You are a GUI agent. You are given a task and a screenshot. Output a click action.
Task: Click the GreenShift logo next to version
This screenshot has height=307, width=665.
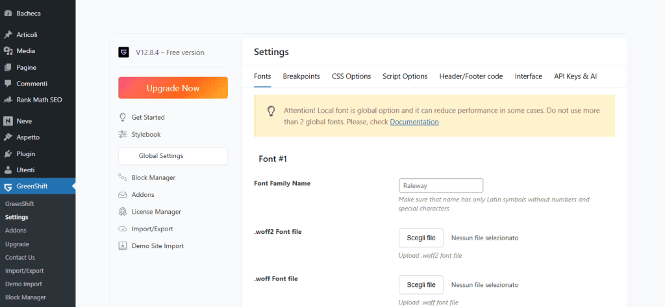[x=123, y=52]
